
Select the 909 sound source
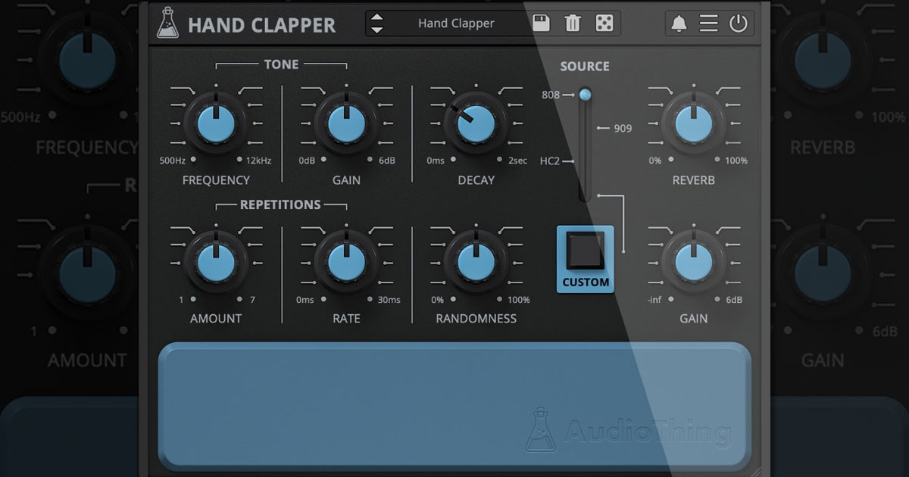[585, 128]
